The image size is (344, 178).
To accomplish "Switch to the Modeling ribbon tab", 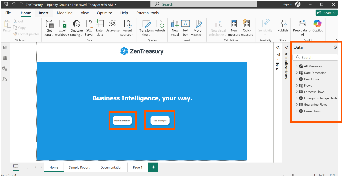I will tap(65, 13).
